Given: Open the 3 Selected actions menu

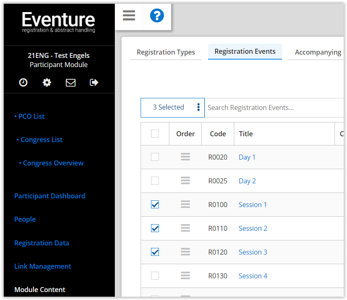Looking at the screenshot, I should click(x=198, y=107).
